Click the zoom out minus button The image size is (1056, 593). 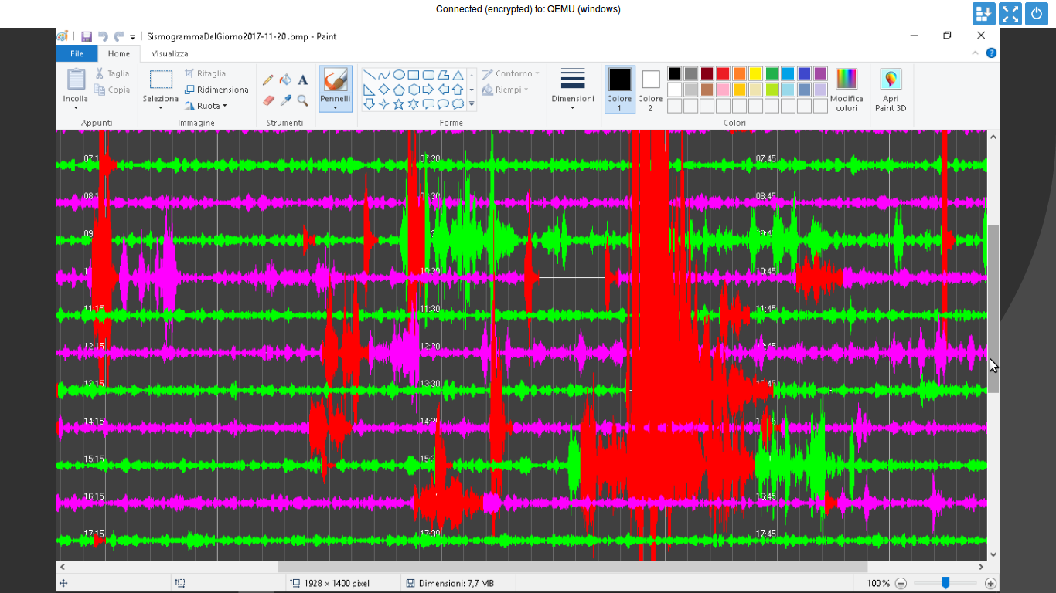tap(901, 583)
